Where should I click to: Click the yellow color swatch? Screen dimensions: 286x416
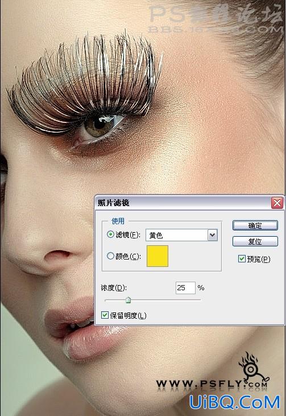[x=157, y=256]
